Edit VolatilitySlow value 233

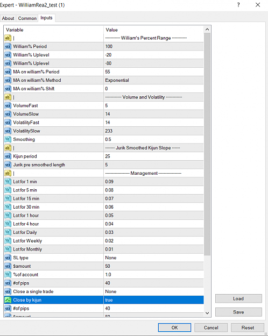pos(153,131)
